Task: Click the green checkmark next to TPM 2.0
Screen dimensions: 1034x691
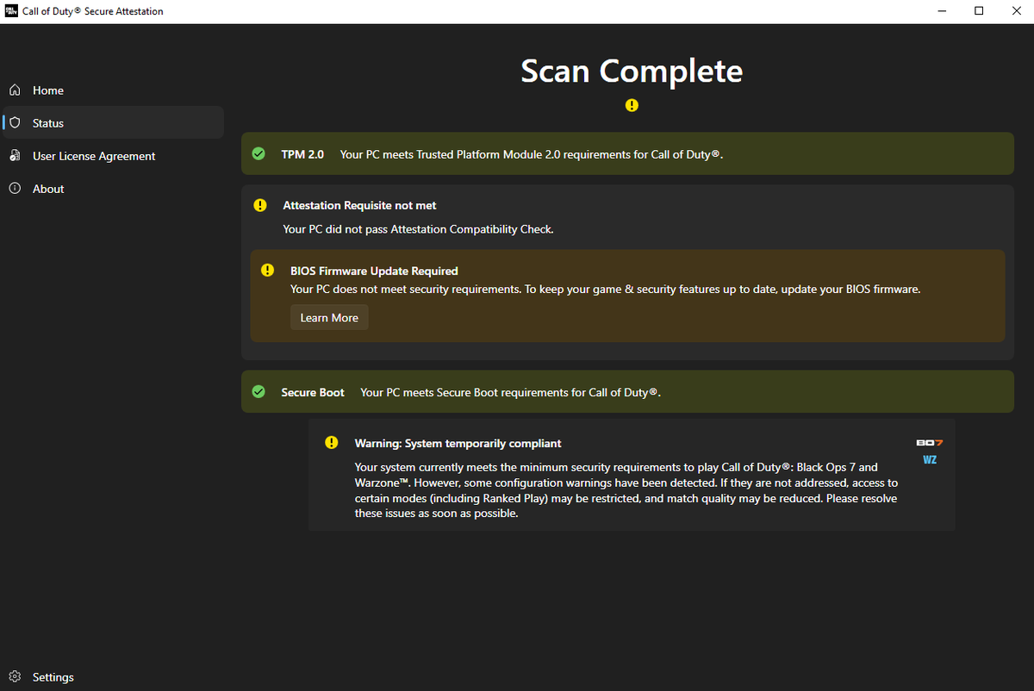Action: [x=258, y=154]
